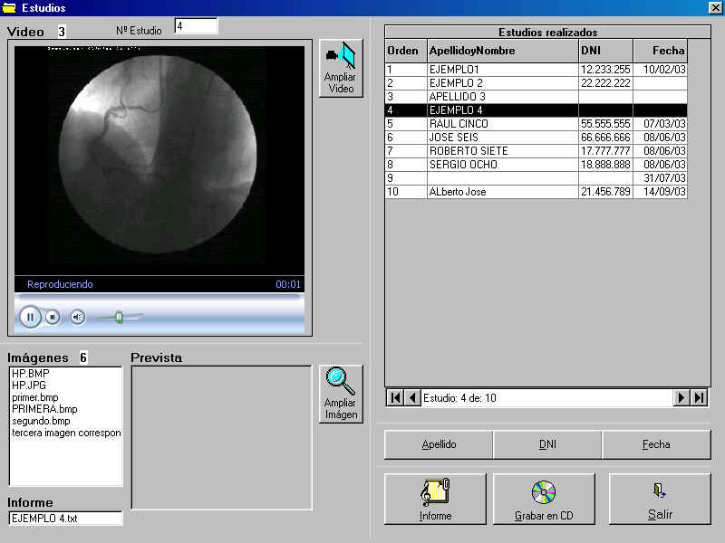Click the video seek bar
This screenshot has width=725, height=543.
[x=159, y=296]
